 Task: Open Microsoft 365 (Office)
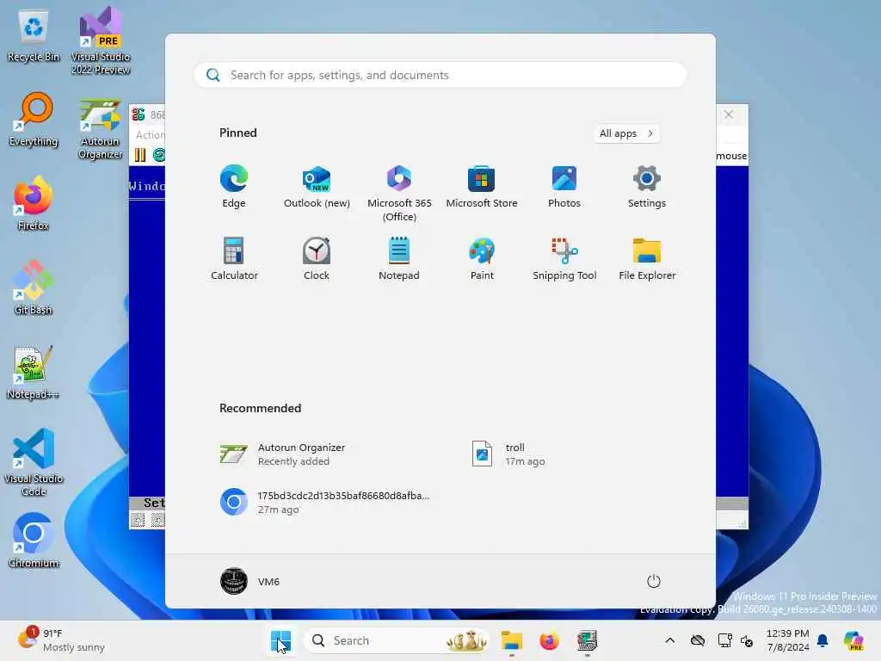[x=399, y=194]
